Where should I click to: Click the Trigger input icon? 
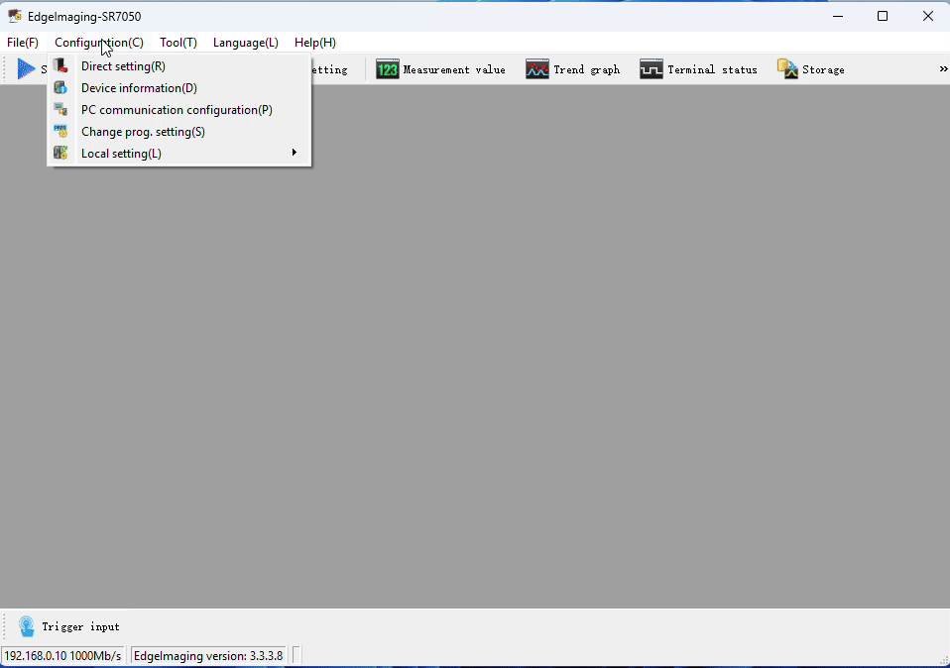point(26,626)
